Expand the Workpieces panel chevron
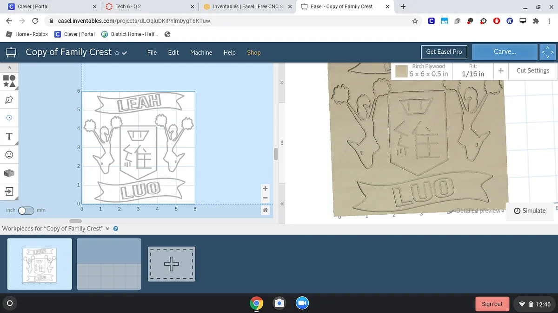 tap(107, 229)
